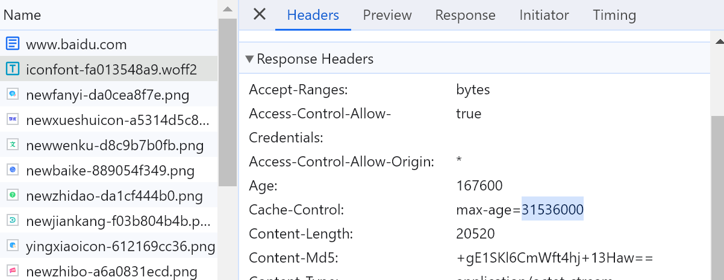The height and width of the screenshot is (280, 724).
Task: Open the Timing tab
Action: coord(614,15)
